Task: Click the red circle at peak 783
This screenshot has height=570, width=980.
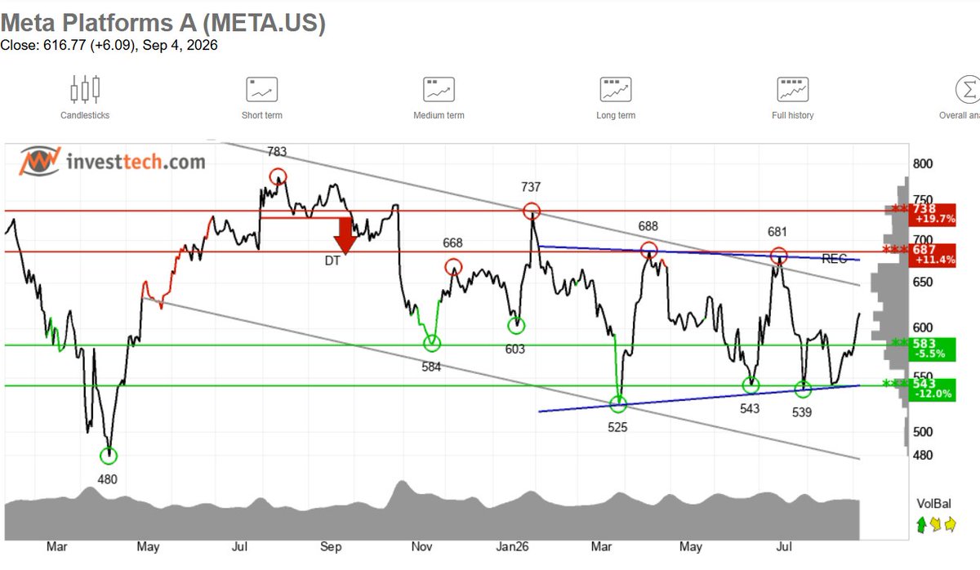Action: point(278,176)
